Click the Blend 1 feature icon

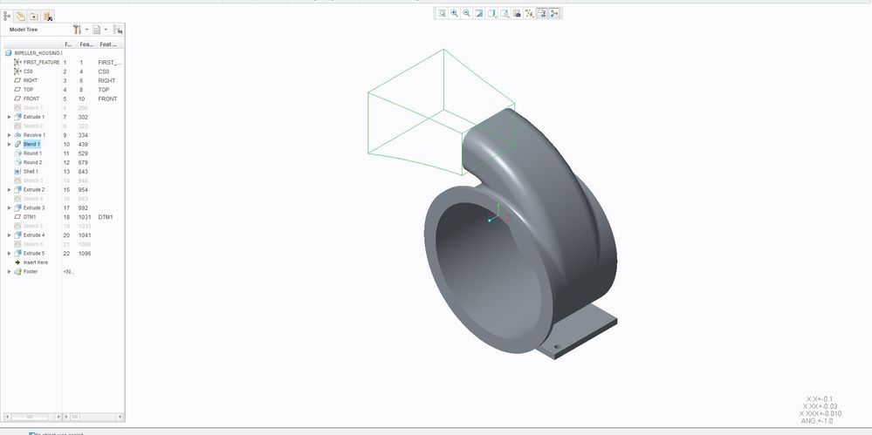[x=17, y=145]
